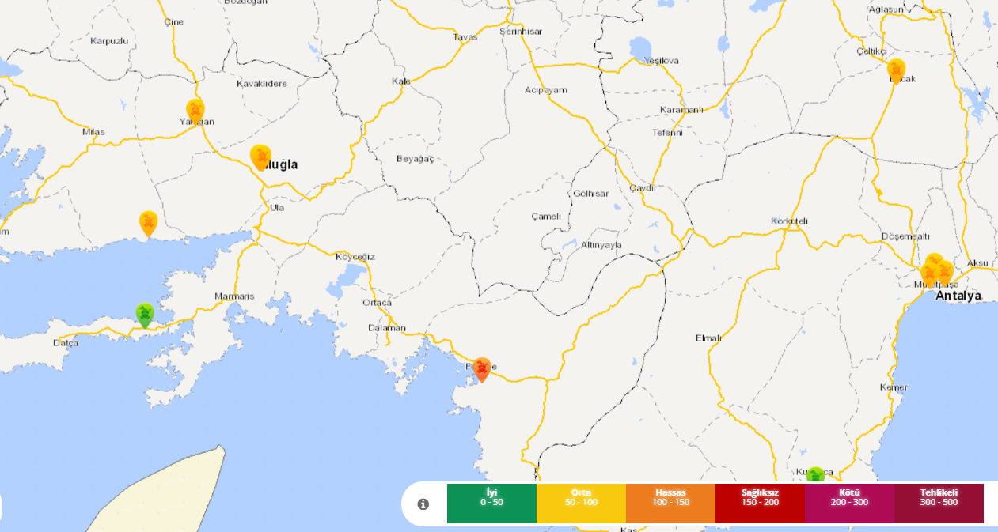Screen dimensions: 998x532
Task: Select the Çameli place label
Action: click(x=546, y=216)
